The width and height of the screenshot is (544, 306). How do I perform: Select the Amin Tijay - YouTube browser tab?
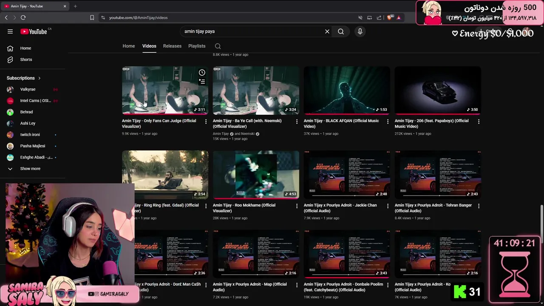pyautogui.click(x=35, y=6)
